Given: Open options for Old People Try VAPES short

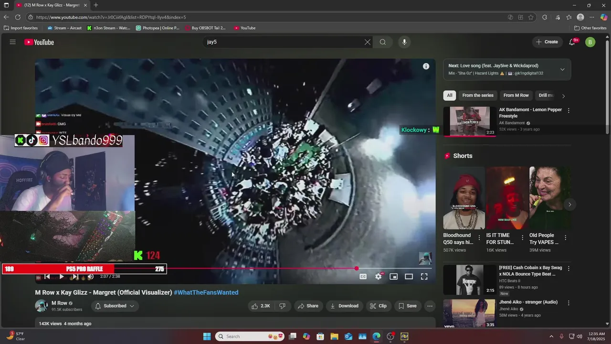Looking at the screenshot, I should pos(566,237).
